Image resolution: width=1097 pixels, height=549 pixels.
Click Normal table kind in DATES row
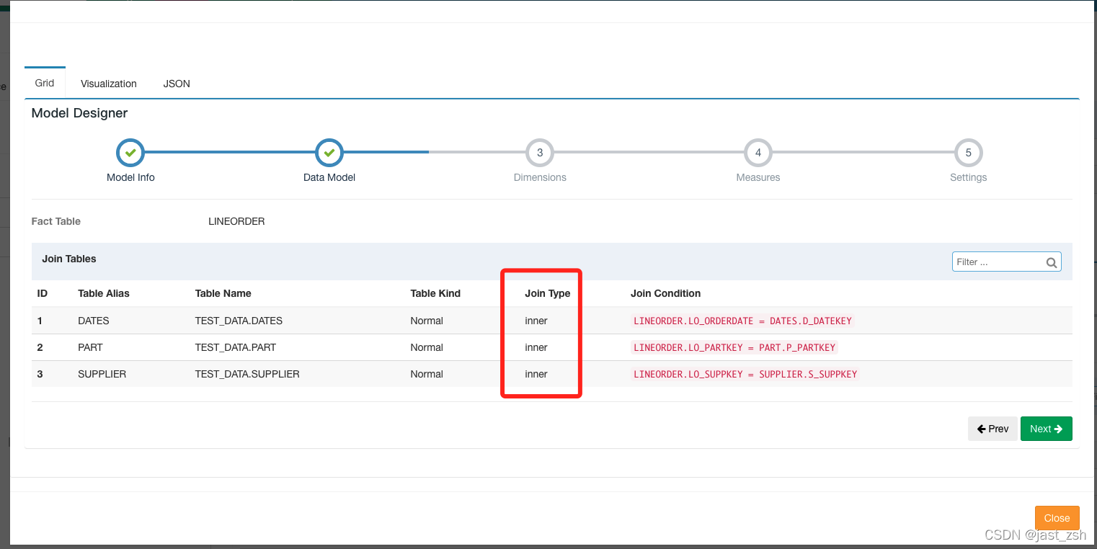pos(427,321)
